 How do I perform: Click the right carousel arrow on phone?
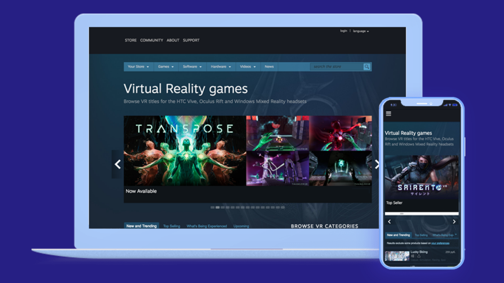454,221
